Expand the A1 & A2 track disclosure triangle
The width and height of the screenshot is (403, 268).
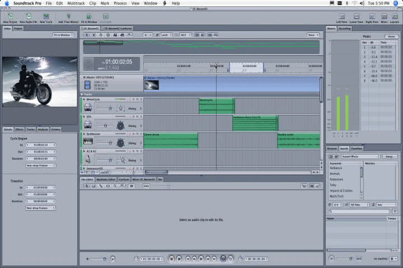[84, 151]
